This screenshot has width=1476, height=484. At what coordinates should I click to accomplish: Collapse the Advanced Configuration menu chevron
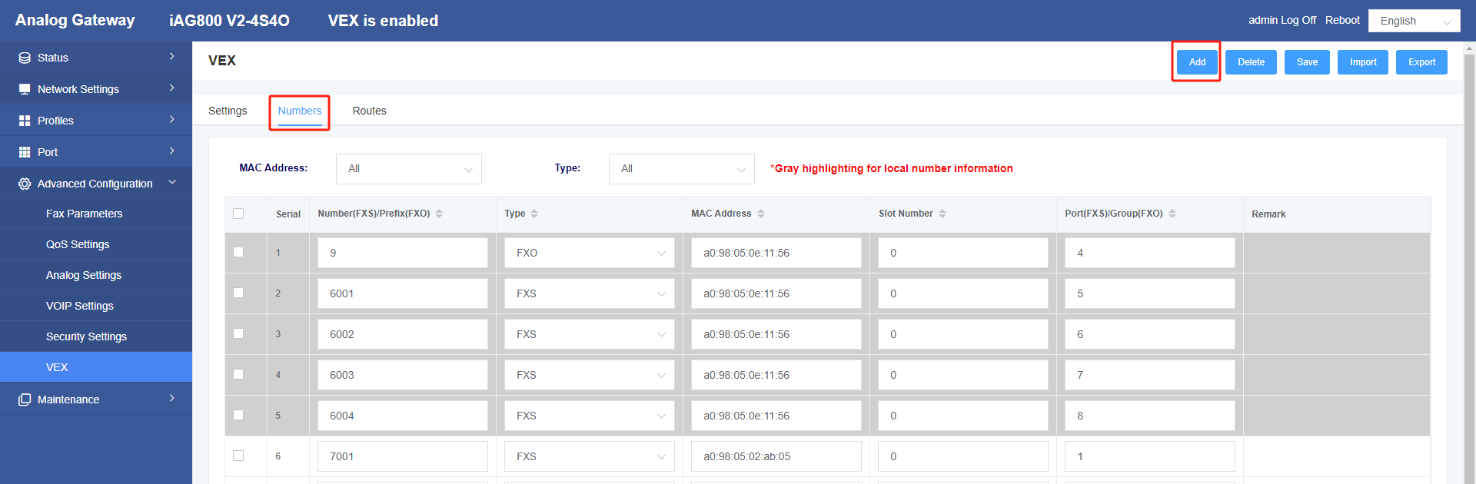pyautogui.click(x=172, y=183)
